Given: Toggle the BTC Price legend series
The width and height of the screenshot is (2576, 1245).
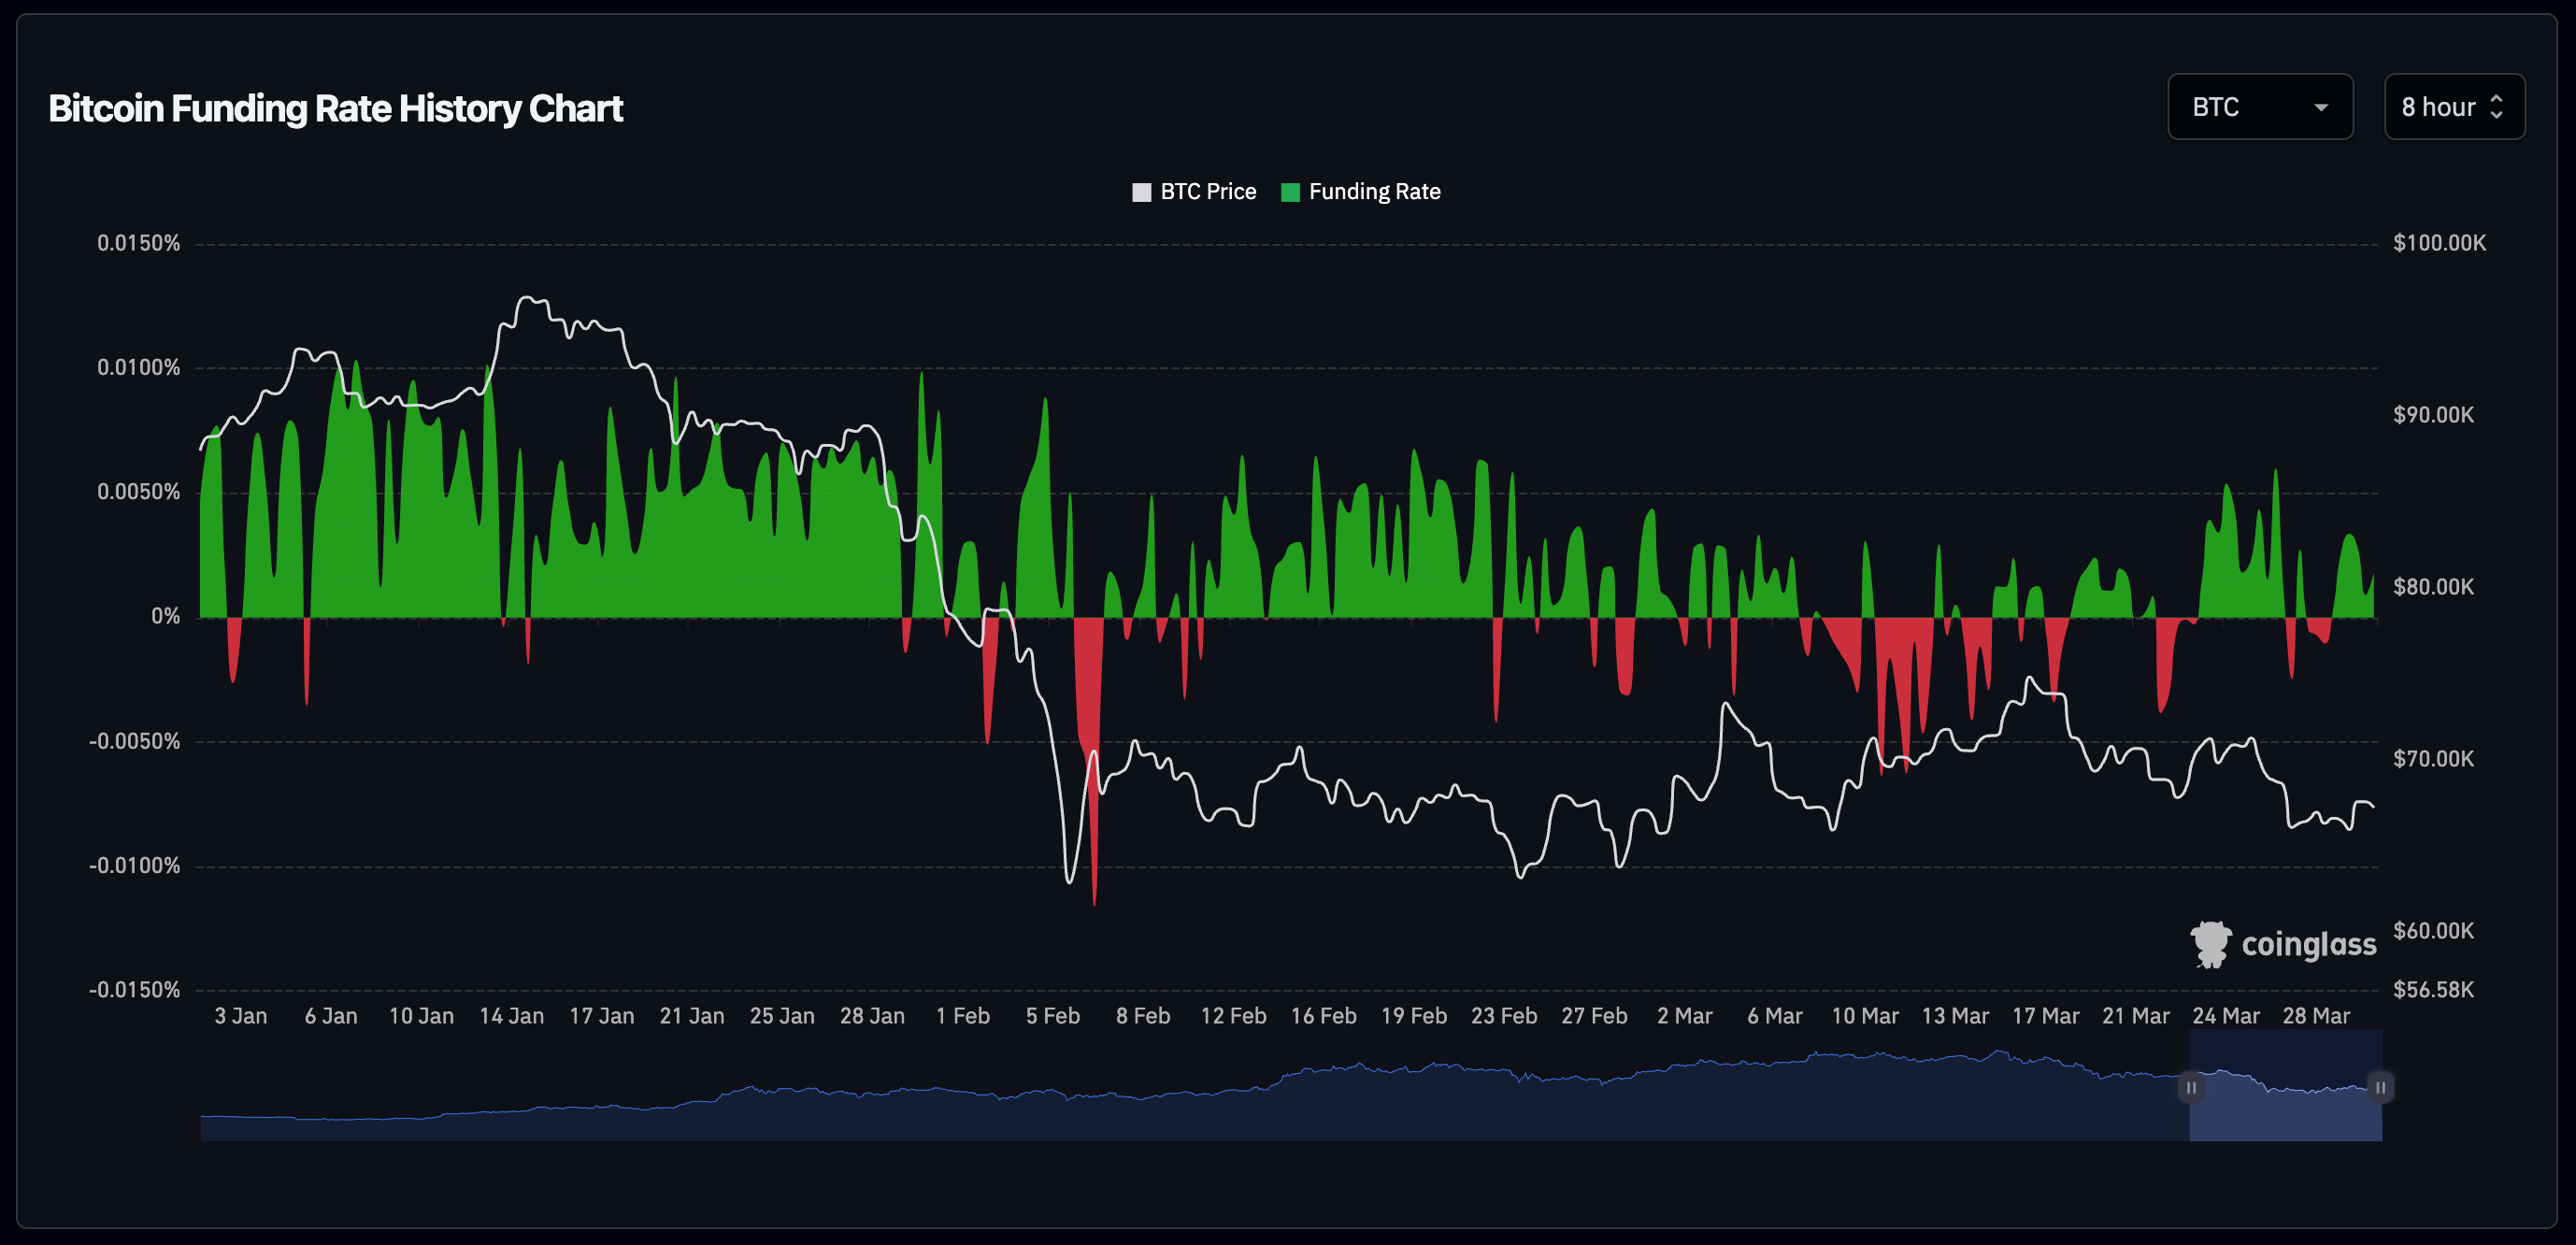Looking at the screenshot, I should point(1207,192).
